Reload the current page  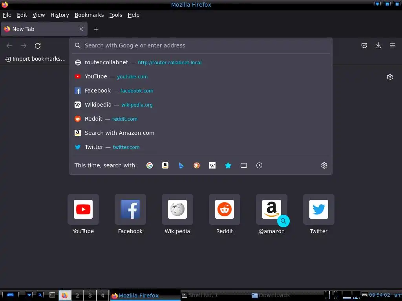[x=38, y=45]
